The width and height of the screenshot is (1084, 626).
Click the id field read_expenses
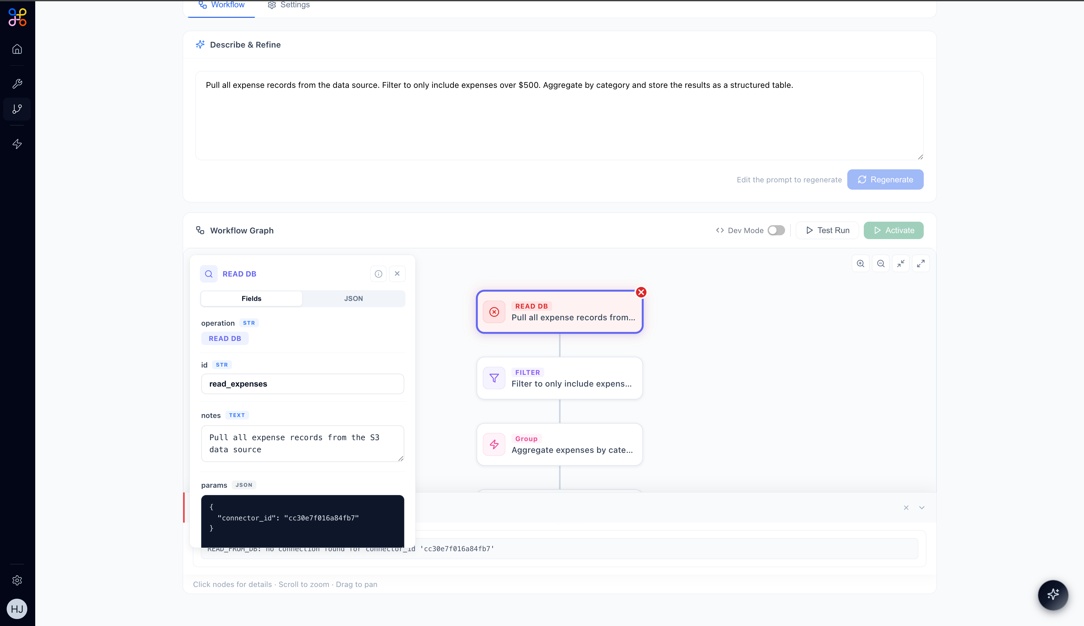302,384
